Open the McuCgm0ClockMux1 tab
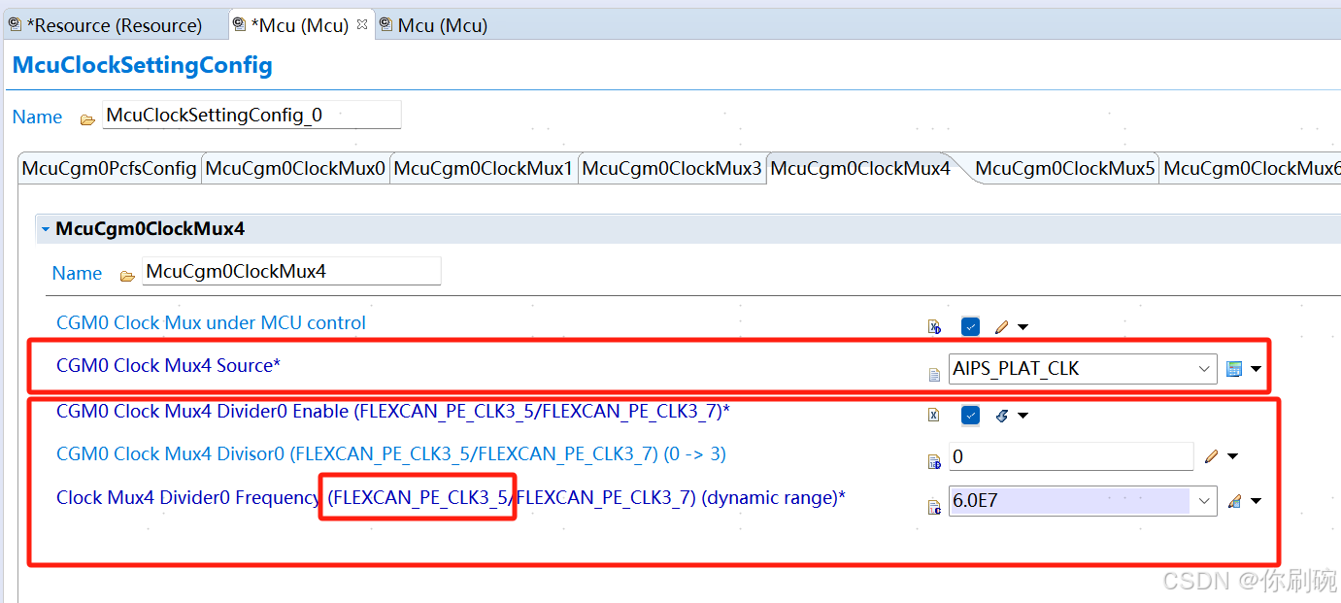The height and width of the screenshot is (603, 1341). click(484, 168)
